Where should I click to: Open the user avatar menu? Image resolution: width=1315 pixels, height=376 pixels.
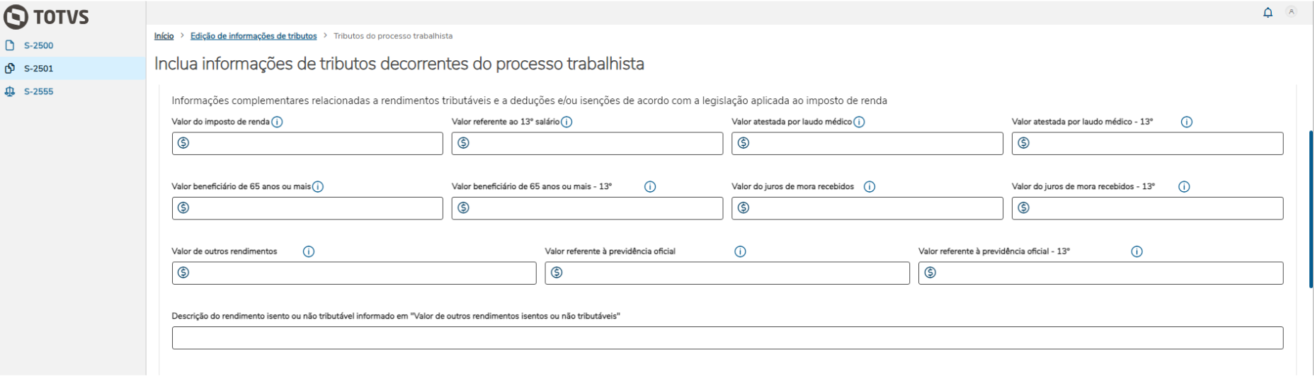coord(1292,12)
